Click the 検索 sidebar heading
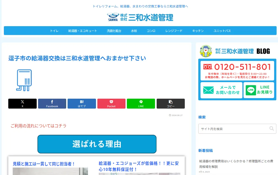The height and width of the screenshot is (175, 278). (x=202, y=117)
